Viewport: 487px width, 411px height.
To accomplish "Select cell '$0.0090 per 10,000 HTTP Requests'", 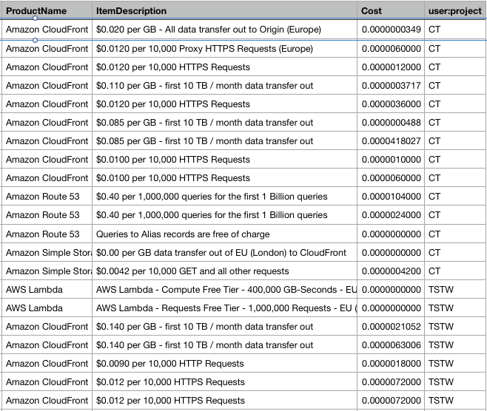I will click(x=224, y=364).
